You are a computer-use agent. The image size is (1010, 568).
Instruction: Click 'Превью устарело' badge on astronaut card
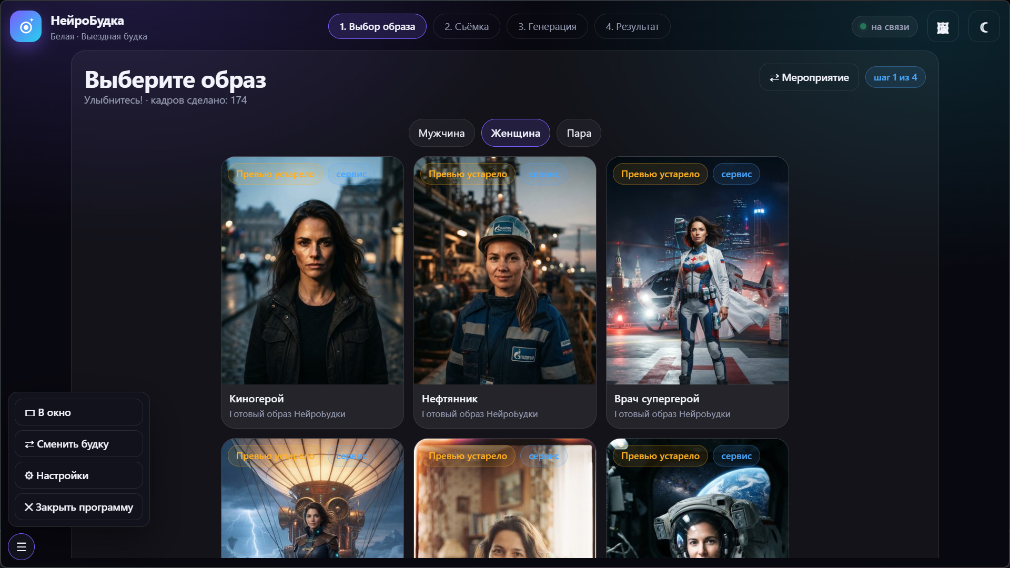pyautogui.click(x=660, y=456)
